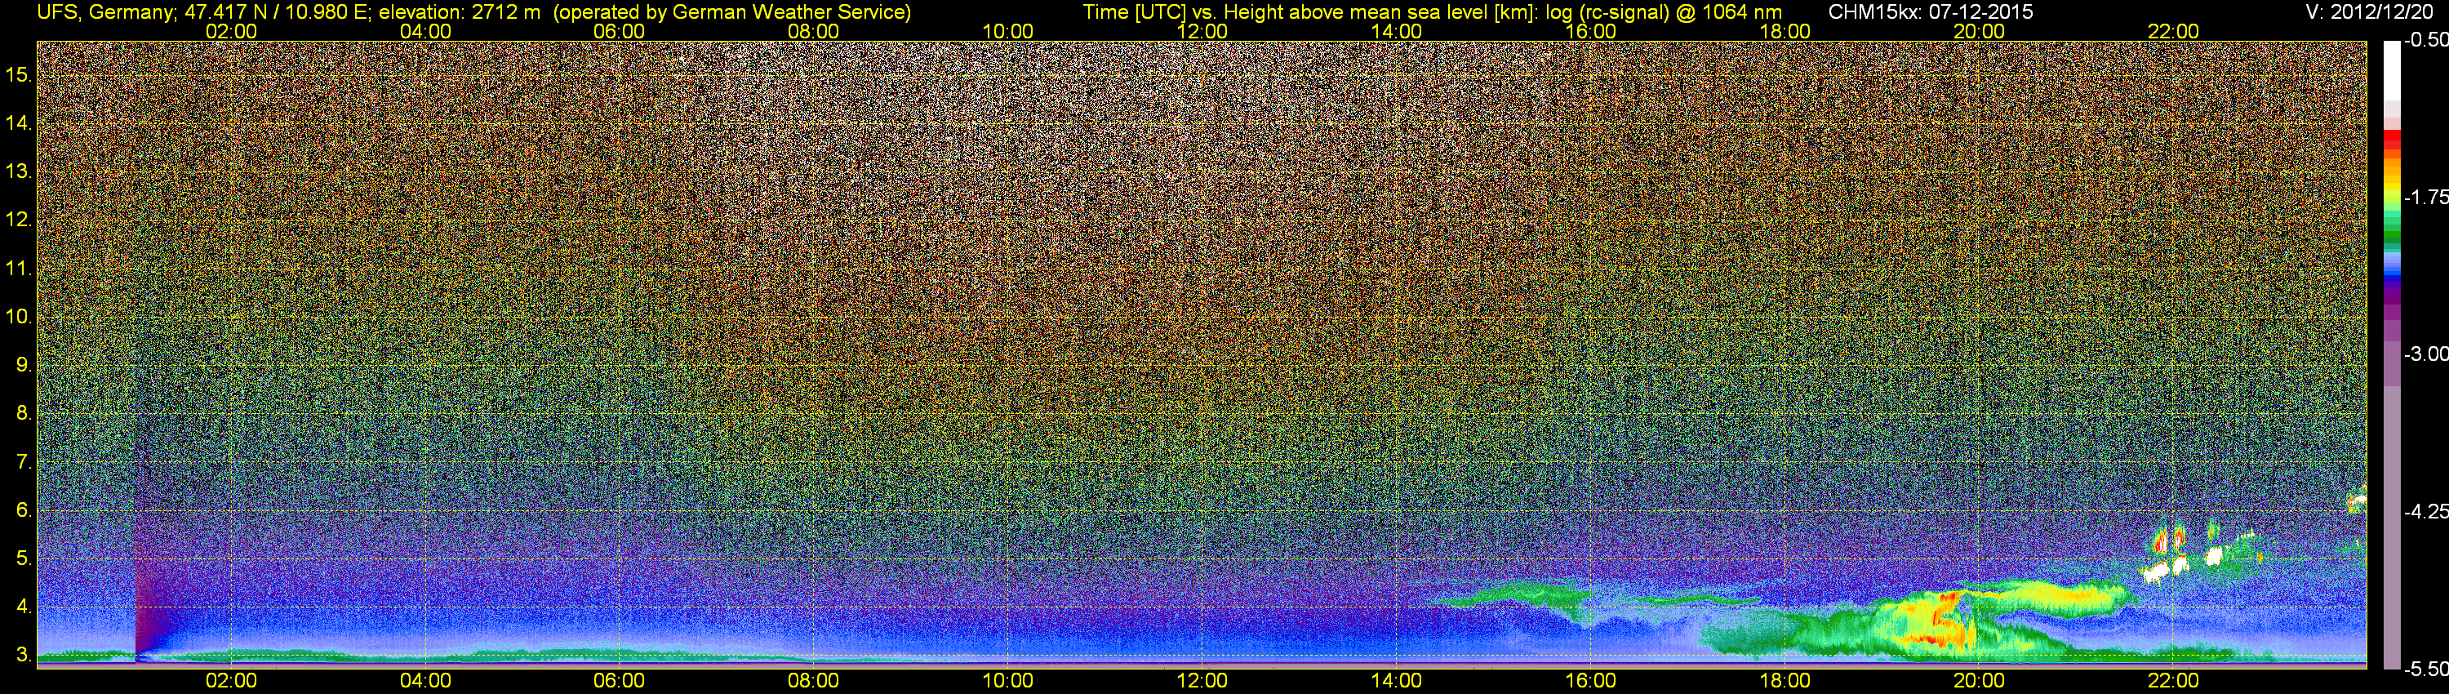This screenshot has height=694, width=2449.
Task: Click the 8 km height axis label
Action: click(x=24, y=414)
